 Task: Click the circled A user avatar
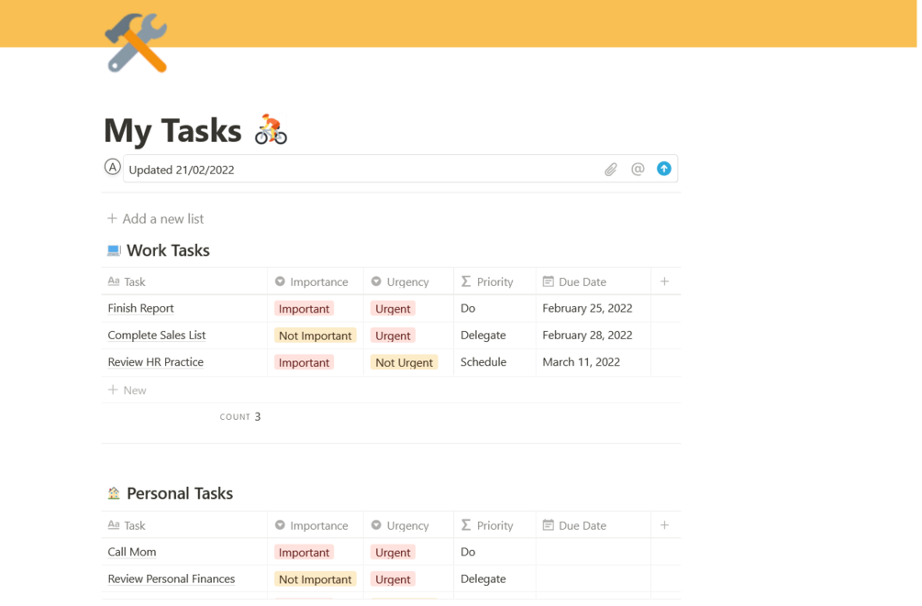(x=113, y=167)
